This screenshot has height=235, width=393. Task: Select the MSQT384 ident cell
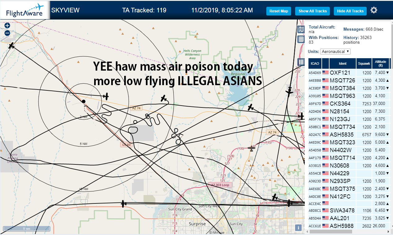tap(343, 88)
